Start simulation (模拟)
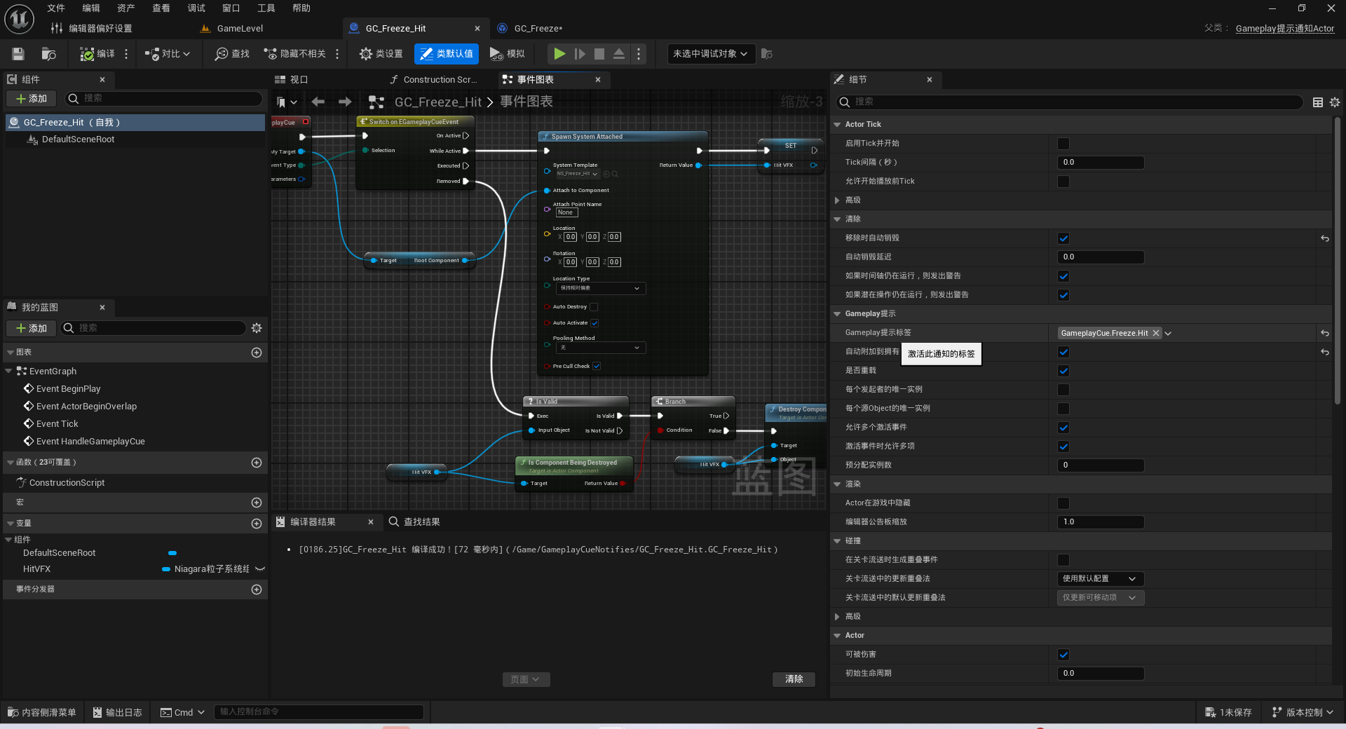 508,54
